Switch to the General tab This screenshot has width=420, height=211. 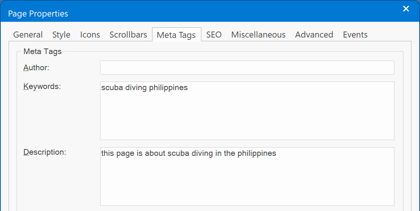coord(28,35)
